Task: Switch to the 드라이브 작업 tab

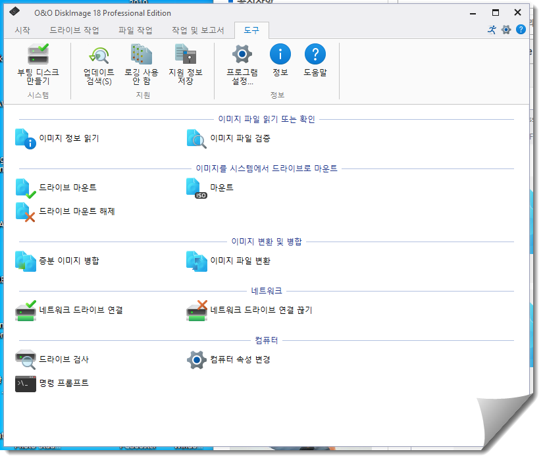Action: 74,30
